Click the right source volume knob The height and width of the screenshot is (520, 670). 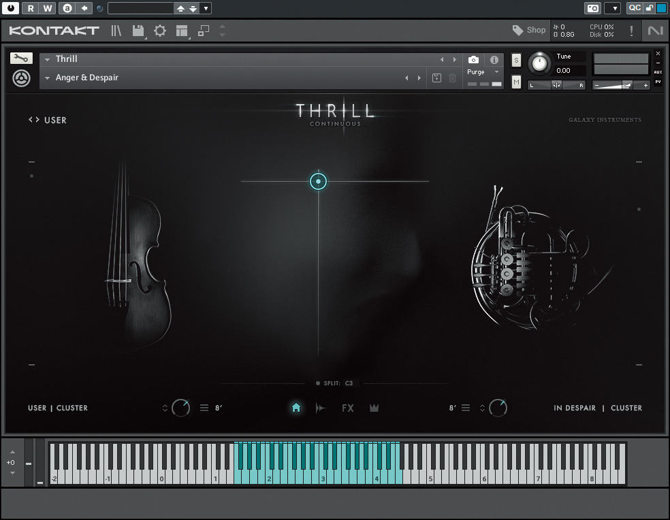click(498, 408)
